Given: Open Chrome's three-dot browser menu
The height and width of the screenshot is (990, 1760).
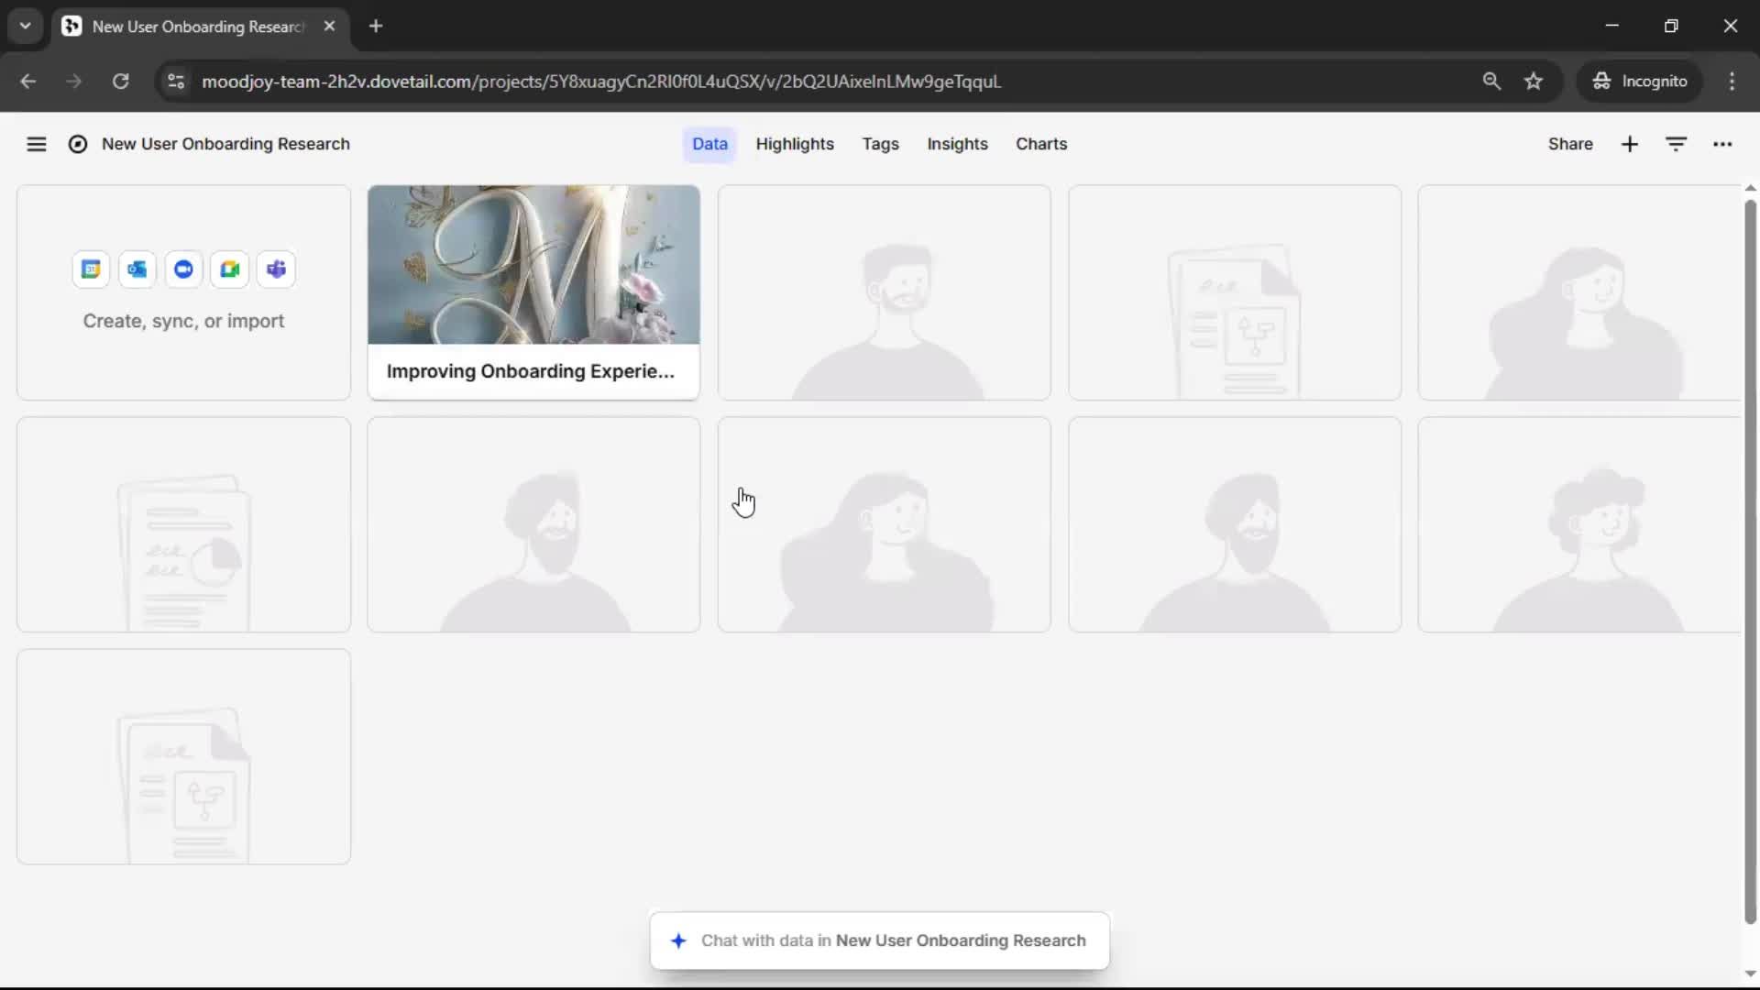Looking at the screenshot, I should 1732,81.
